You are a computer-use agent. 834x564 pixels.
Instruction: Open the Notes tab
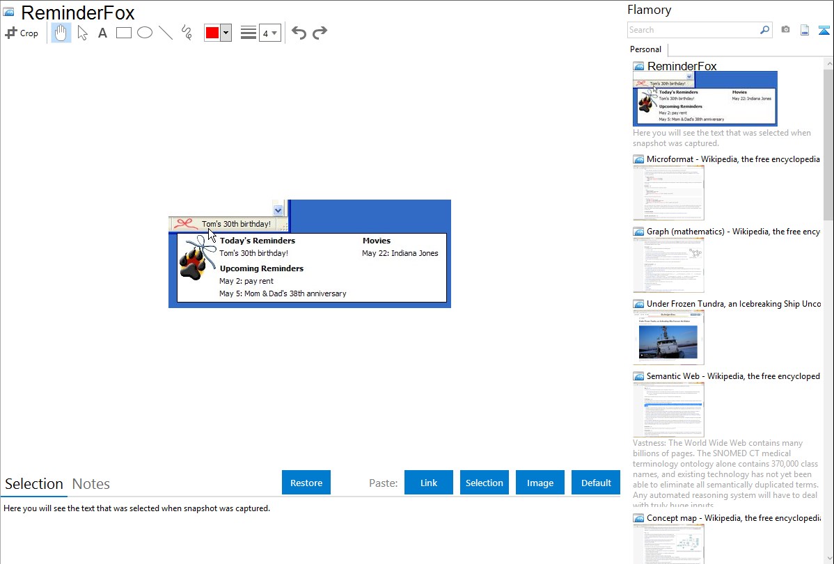click(x=91, y=484)
